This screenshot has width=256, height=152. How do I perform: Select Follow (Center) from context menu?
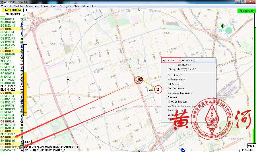click(176, 80)
